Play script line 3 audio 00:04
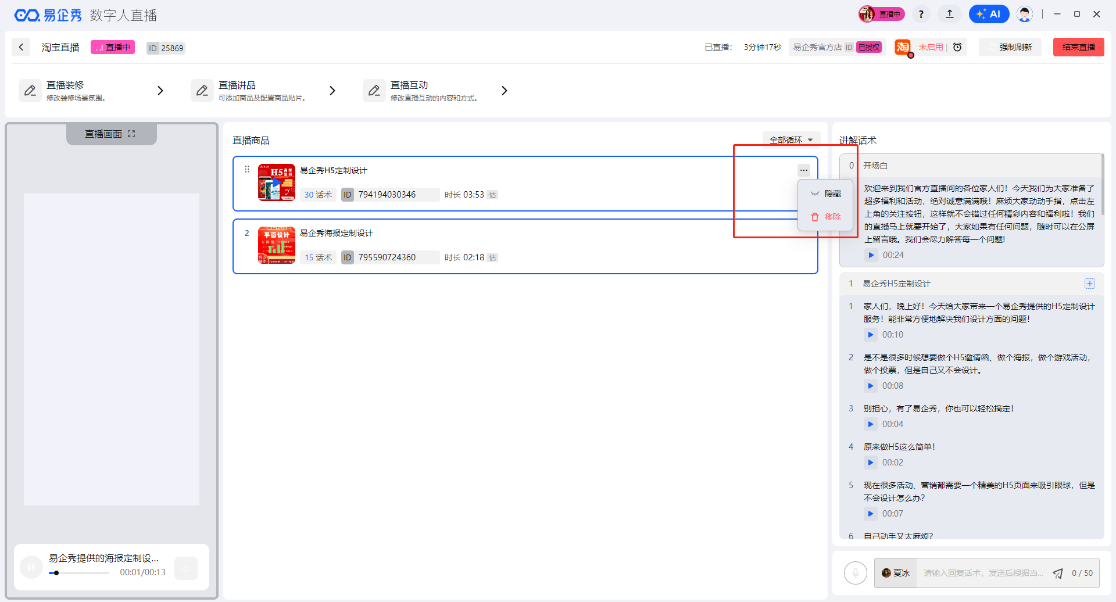1116x602 pixels. [870, 424]
